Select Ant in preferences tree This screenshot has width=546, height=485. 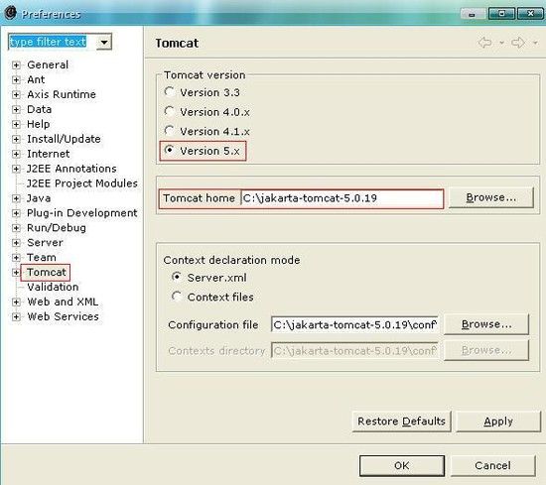(36, 79)
